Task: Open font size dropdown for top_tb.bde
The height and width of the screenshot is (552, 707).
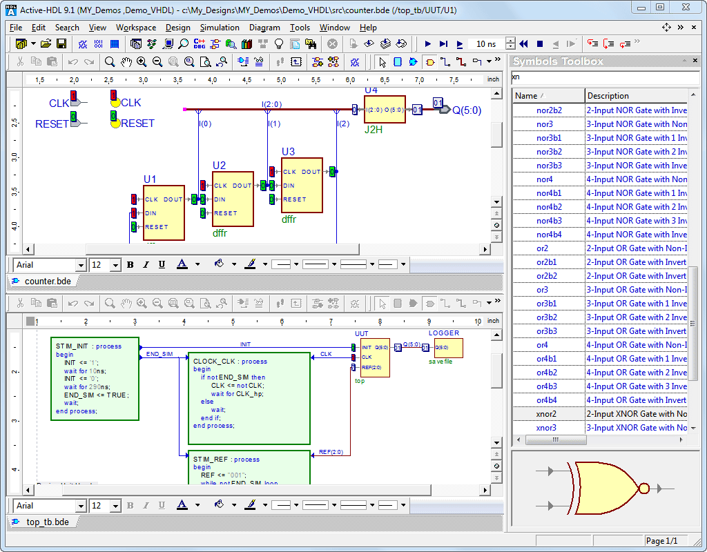Action: (115, 506)
